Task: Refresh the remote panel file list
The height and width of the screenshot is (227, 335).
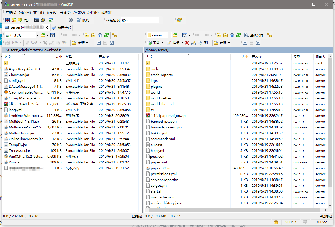Action: (239, 35)
